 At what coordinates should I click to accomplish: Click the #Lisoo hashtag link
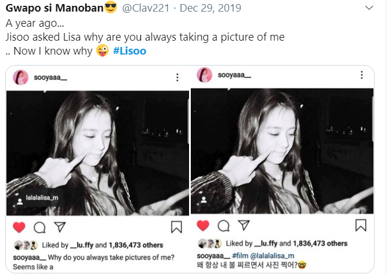click(130, 51)
